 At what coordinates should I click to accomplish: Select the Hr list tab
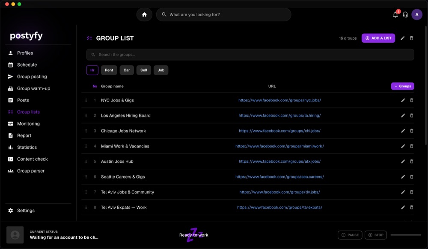[x=92, y=70]
